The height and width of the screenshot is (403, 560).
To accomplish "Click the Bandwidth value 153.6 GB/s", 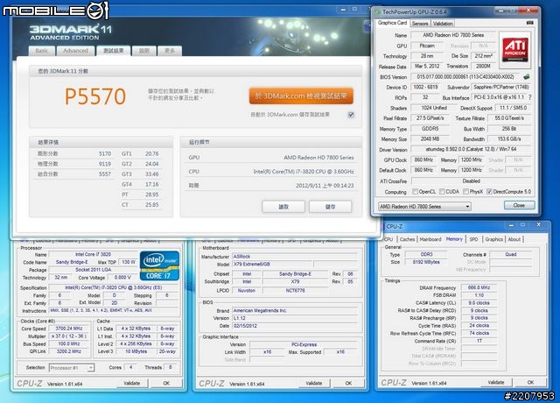I will coord(509,138).
